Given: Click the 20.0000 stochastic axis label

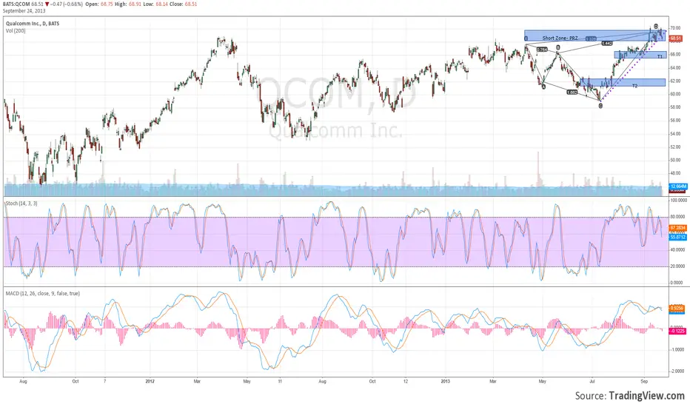Looking at the screenshot, I should [677, 266].
